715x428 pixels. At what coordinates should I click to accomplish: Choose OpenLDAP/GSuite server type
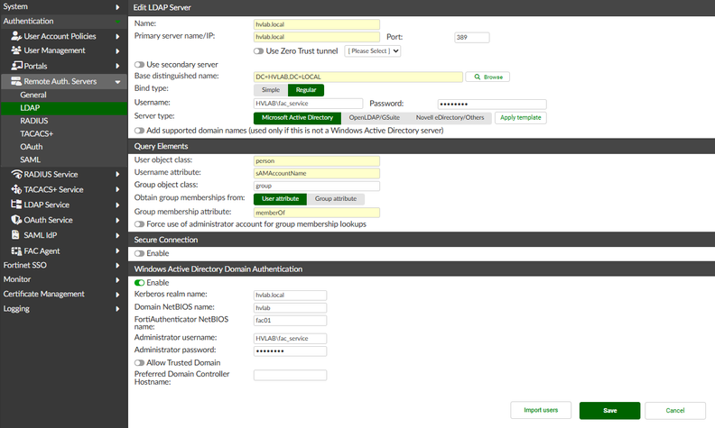(x=375, y=118)
